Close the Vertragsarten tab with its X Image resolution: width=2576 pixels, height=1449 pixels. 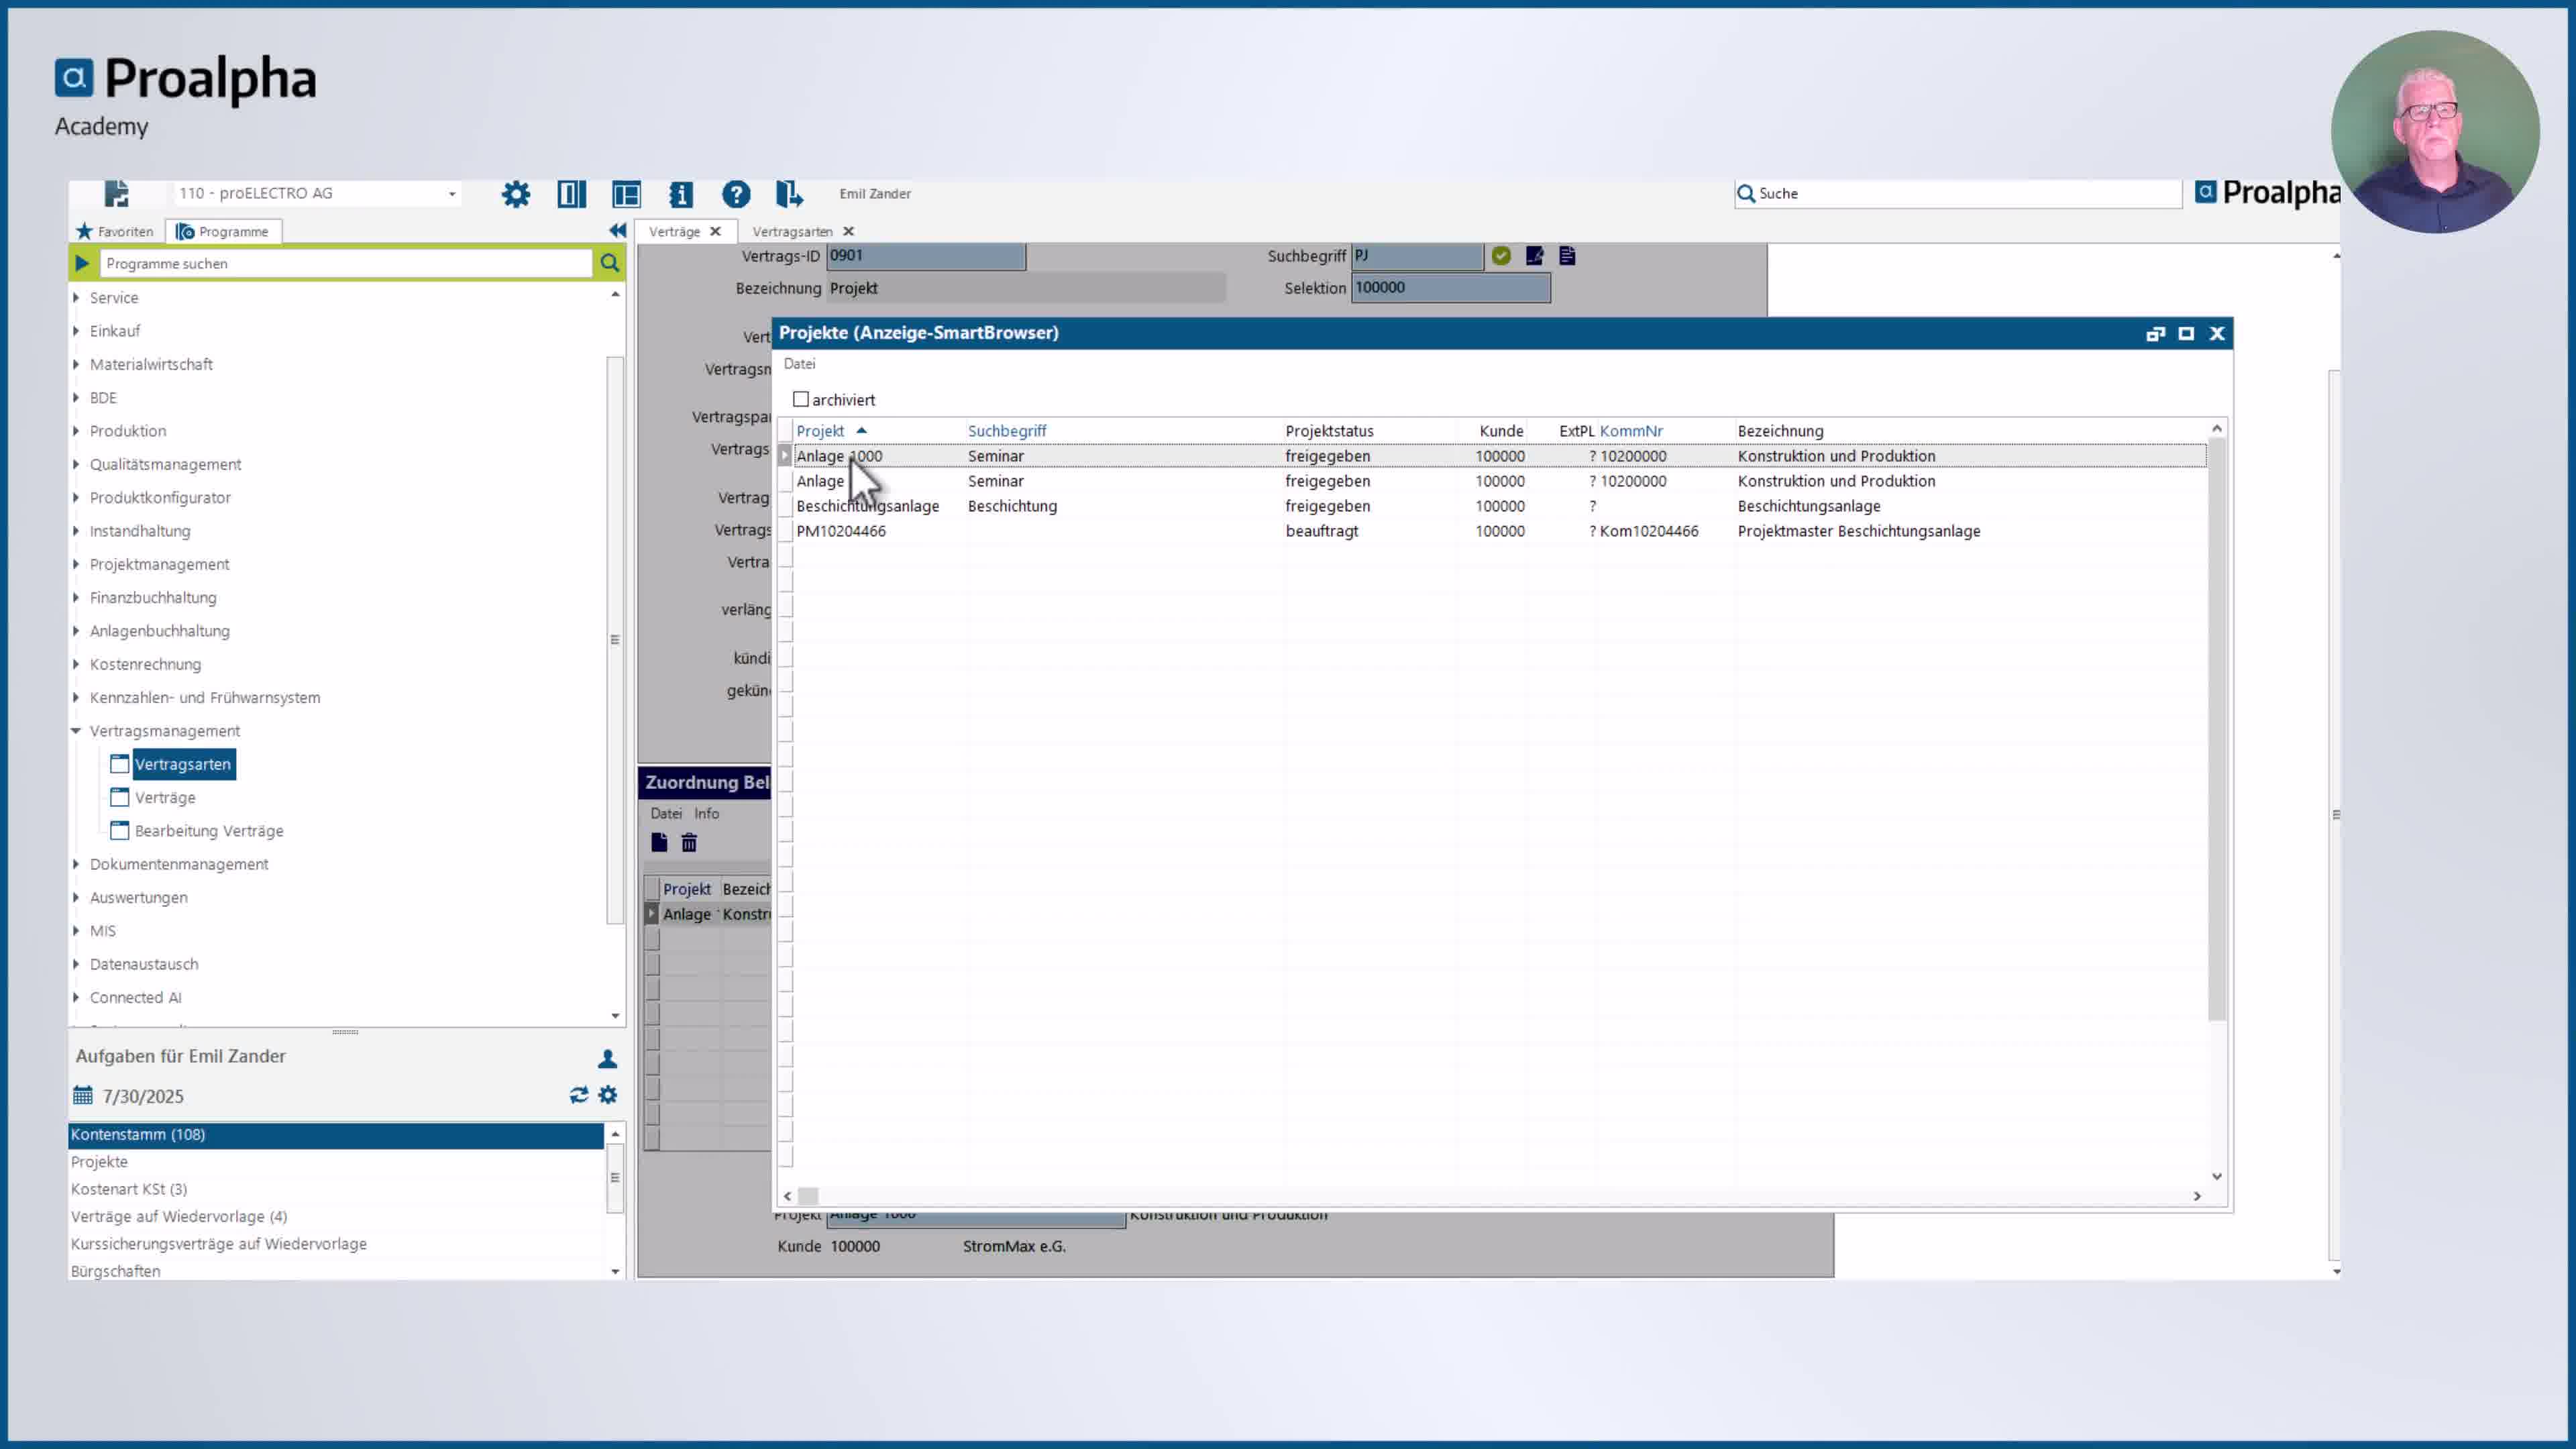[848, 231]
